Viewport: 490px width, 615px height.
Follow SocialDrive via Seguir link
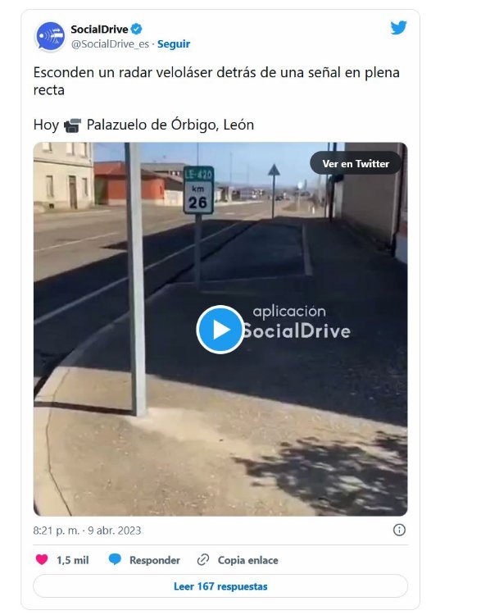[x=174, y=44]
